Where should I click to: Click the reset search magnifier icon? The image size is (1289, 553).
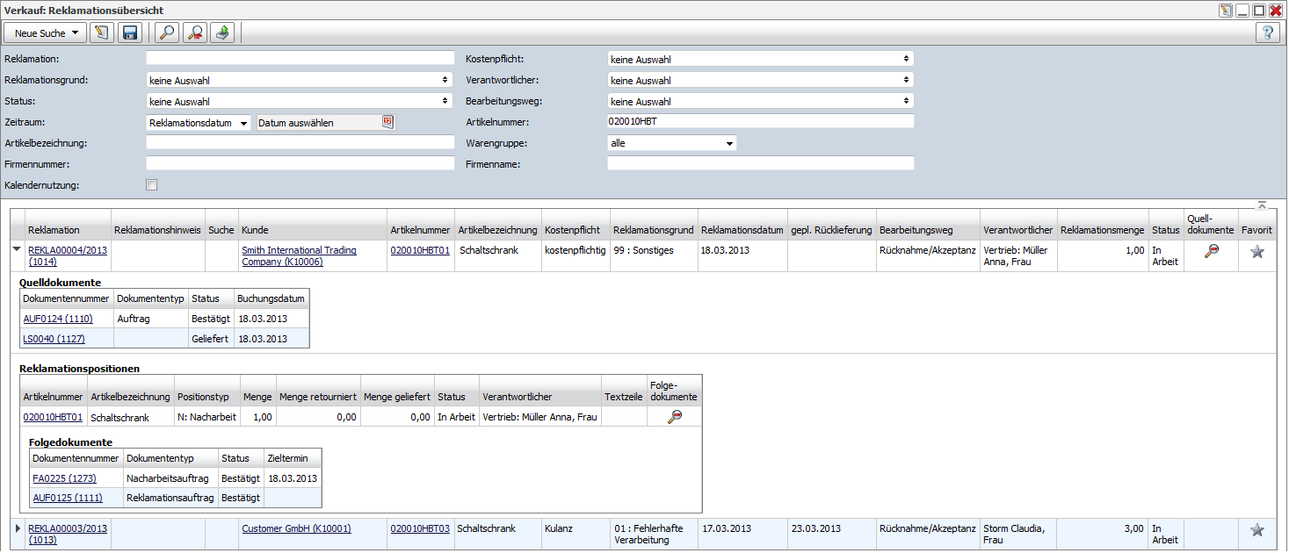tap(195, 33)
